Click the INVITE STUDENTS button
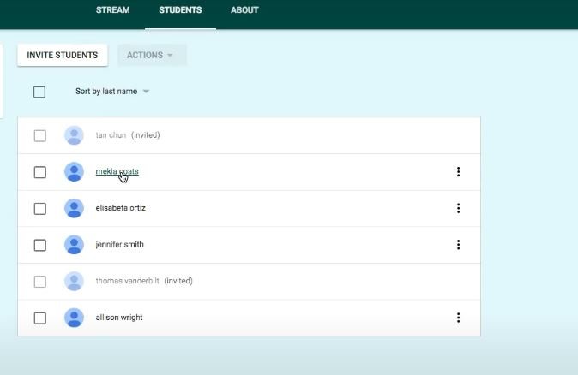Viewport: 578px width, 375px height. pyautogui.click(x=63, y=55)
